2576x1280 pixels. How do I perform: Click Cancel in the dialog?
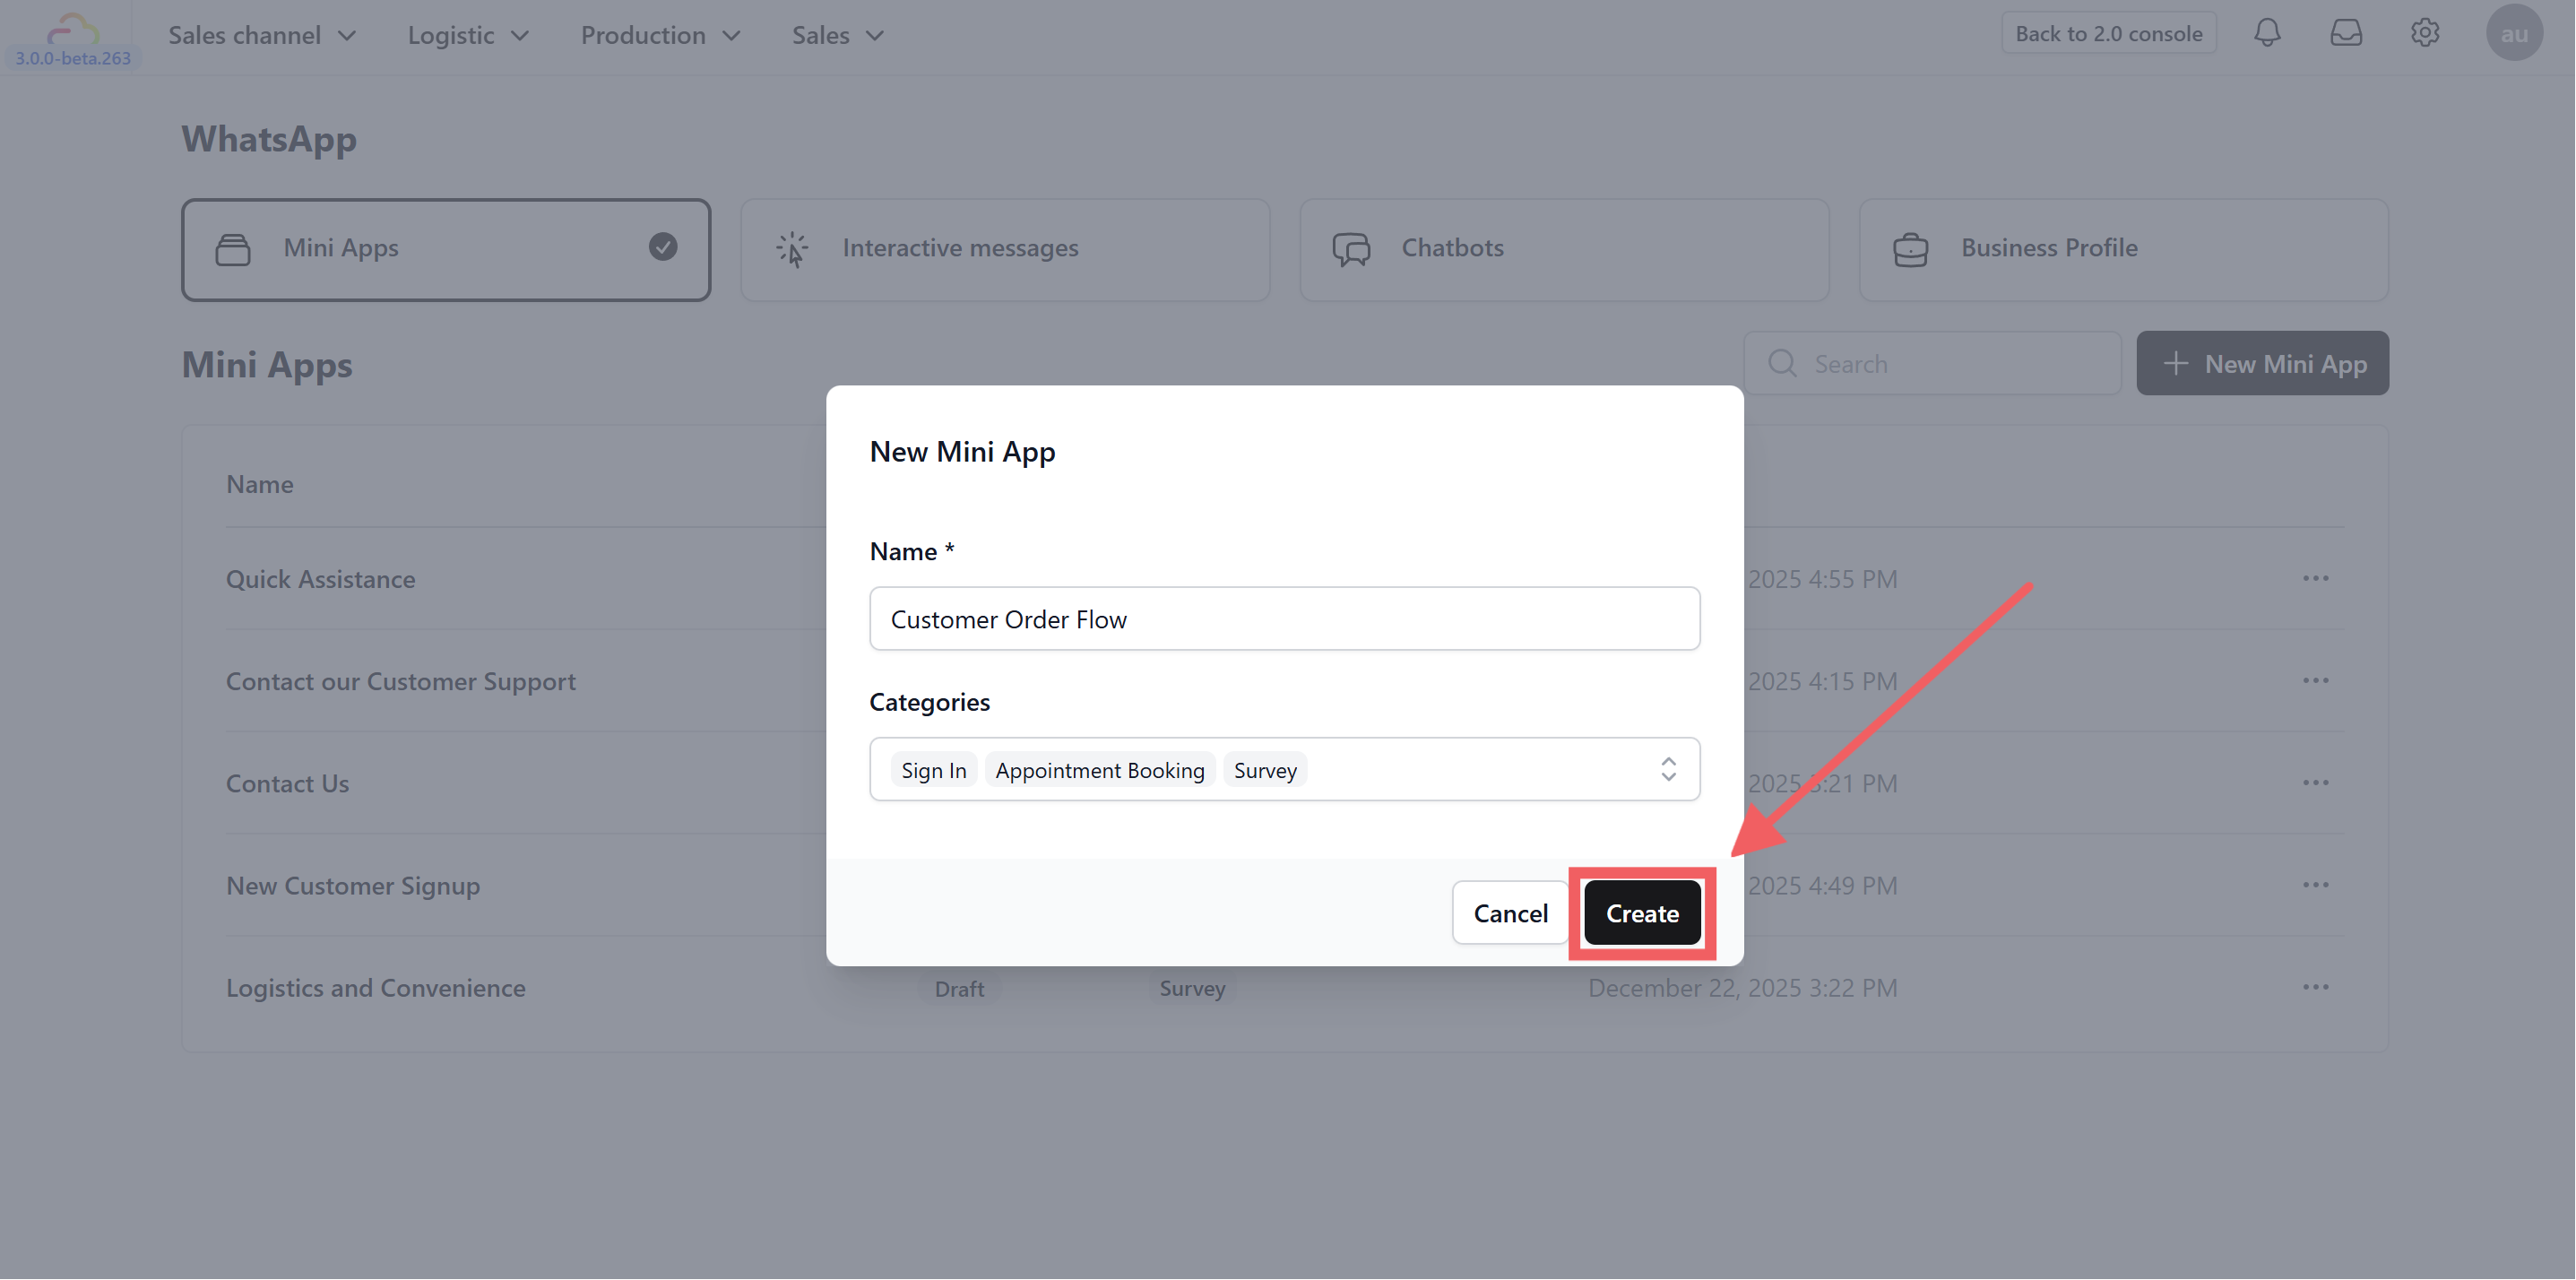1510,913
